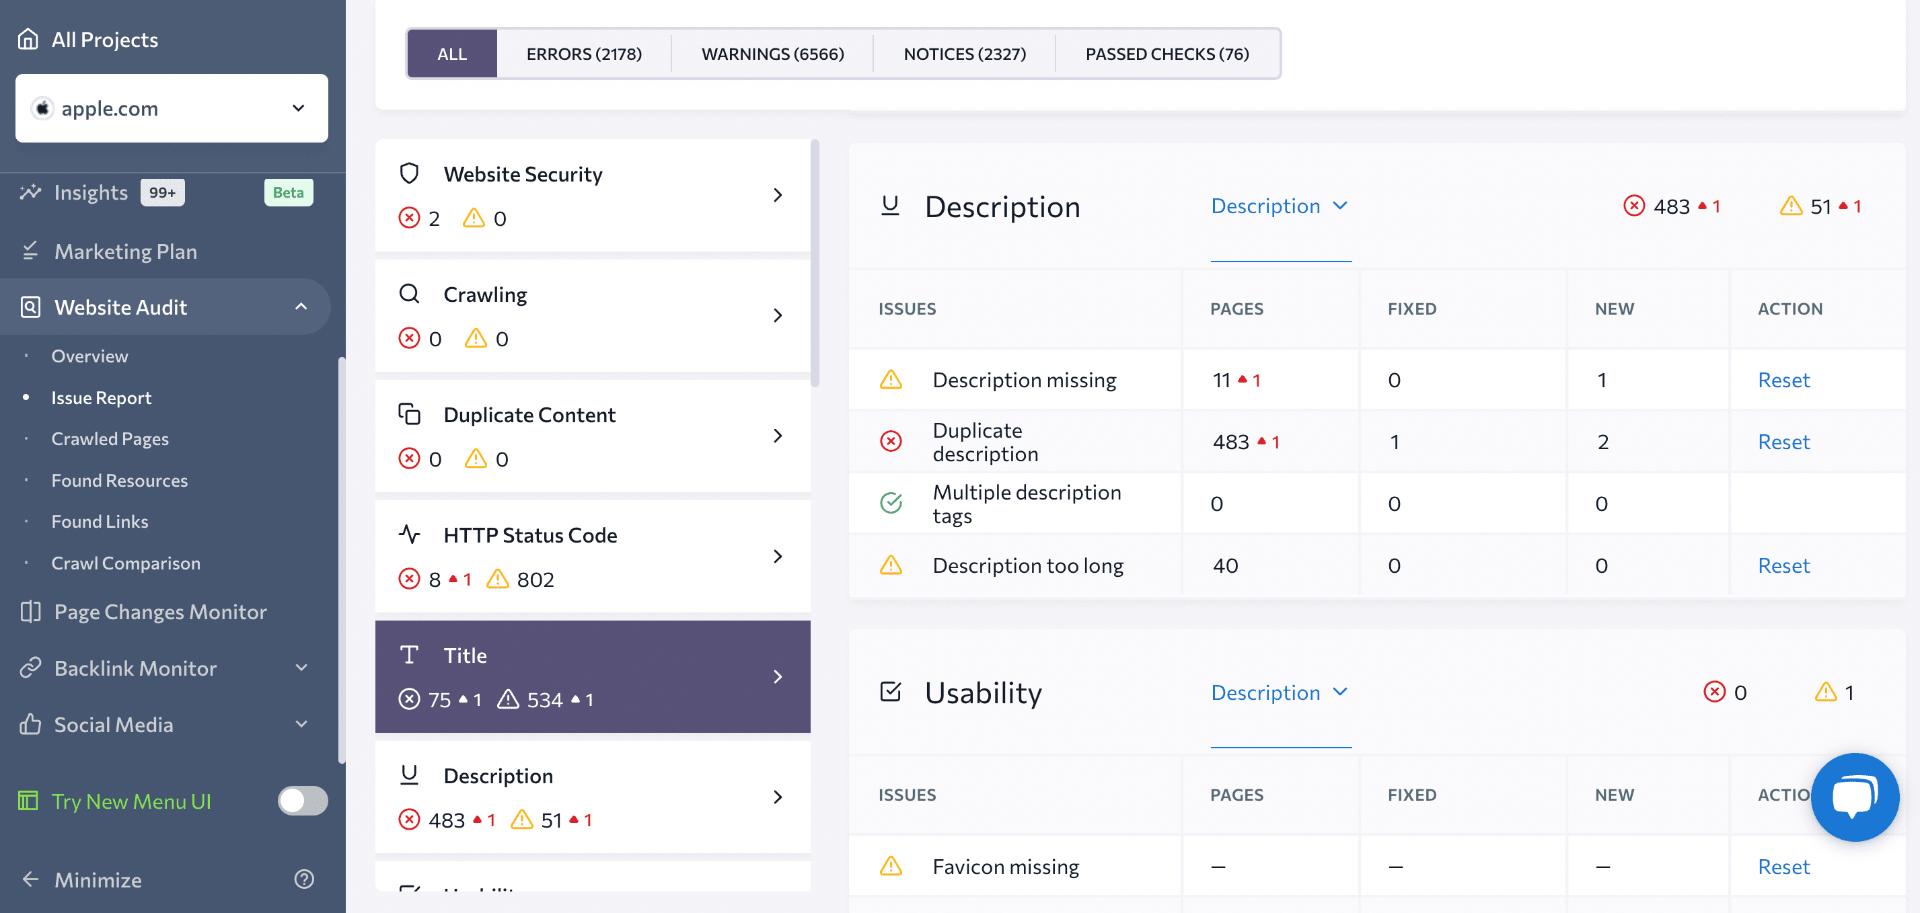Click the Marketing Plan checklist icon
Image resolution: width=1920 pixels, height=913 pixels.
point(30,251)
